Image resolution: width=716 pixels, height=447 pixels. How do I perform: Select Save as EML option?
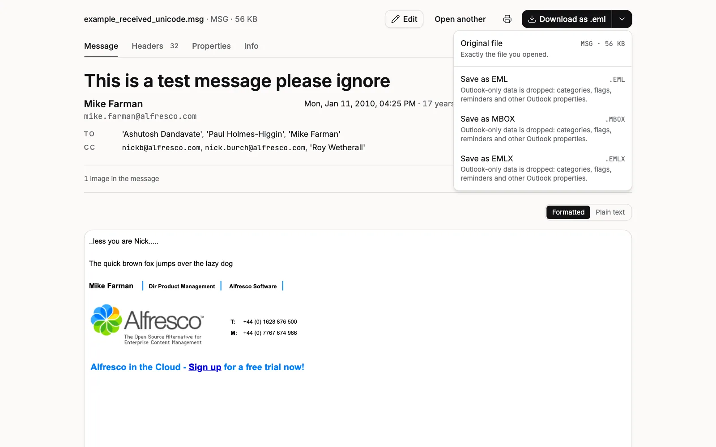pyautogui.click(x=543, y=89)
